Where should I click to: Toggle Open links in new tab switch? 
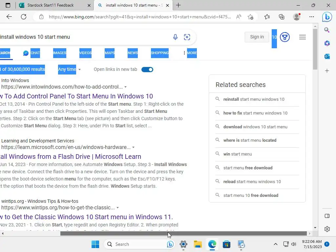[x=147, y=70]
